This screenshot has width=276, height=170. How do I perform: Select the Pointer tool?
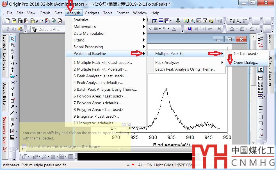click(x=13, y=39)
